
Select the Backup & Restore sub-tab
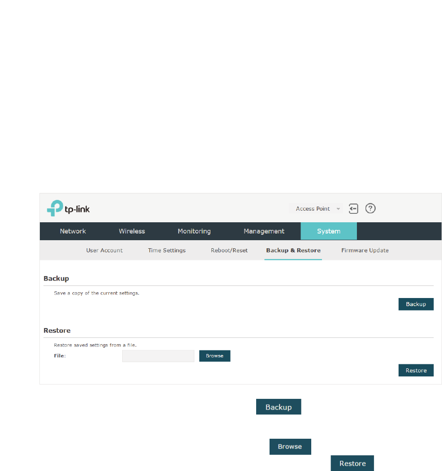click(x=293, y=250)
